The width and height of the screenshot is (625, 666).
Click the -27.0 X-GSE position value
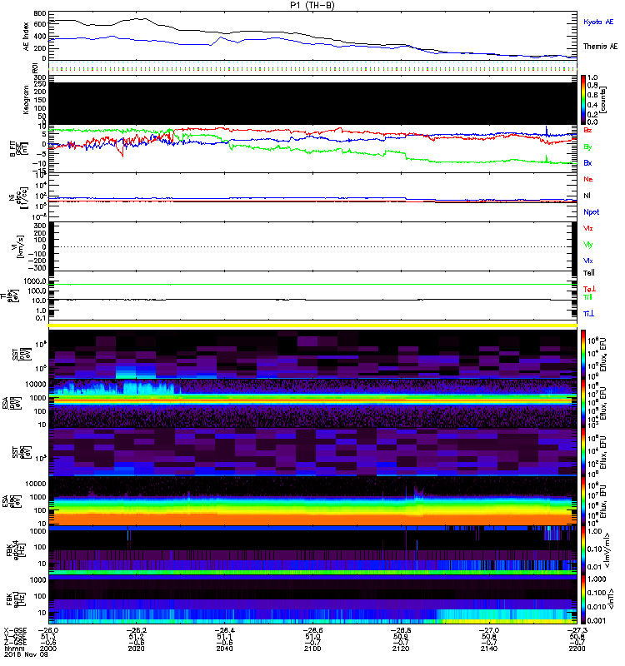489,631
